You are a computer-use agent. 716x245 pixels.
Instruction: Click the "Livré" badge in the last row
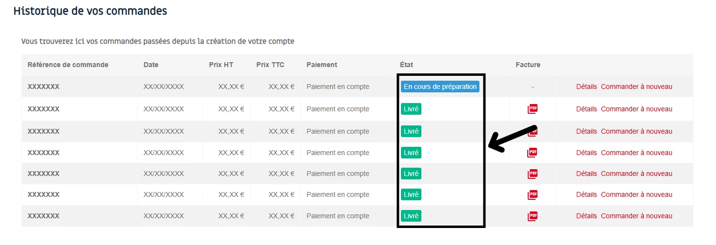[411, 216]
